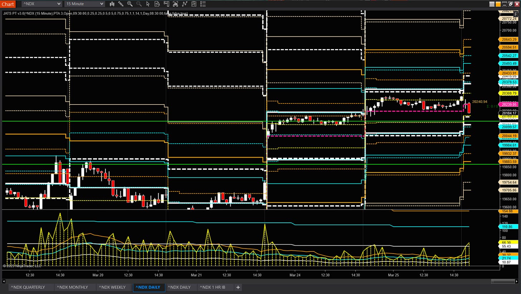Click the 20772.24 price label

508,19
